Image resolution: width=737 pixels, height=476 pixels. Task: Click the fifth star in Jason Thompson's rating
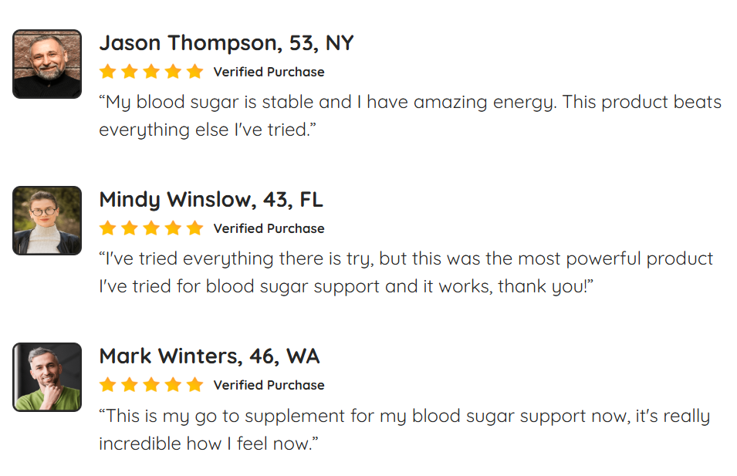(194, 72)
